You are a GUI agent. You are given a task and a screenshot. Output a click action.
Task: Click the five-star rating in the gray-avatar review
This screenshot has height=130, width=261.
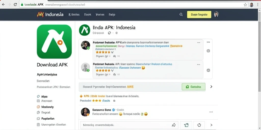[103, 71]
